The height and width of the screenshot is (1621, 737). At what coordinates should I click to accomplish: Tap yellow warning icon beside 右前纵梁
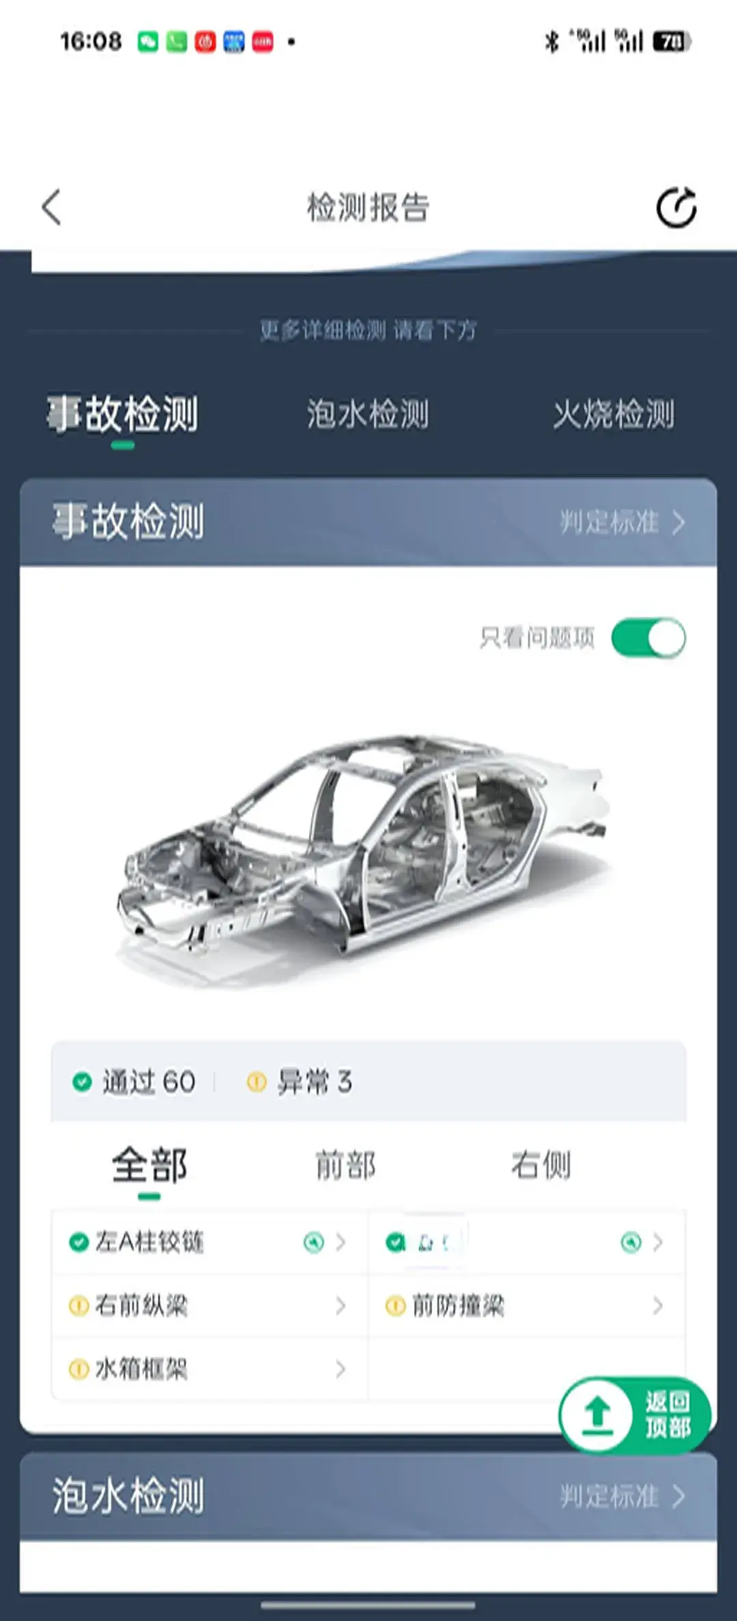point(79,1306)
